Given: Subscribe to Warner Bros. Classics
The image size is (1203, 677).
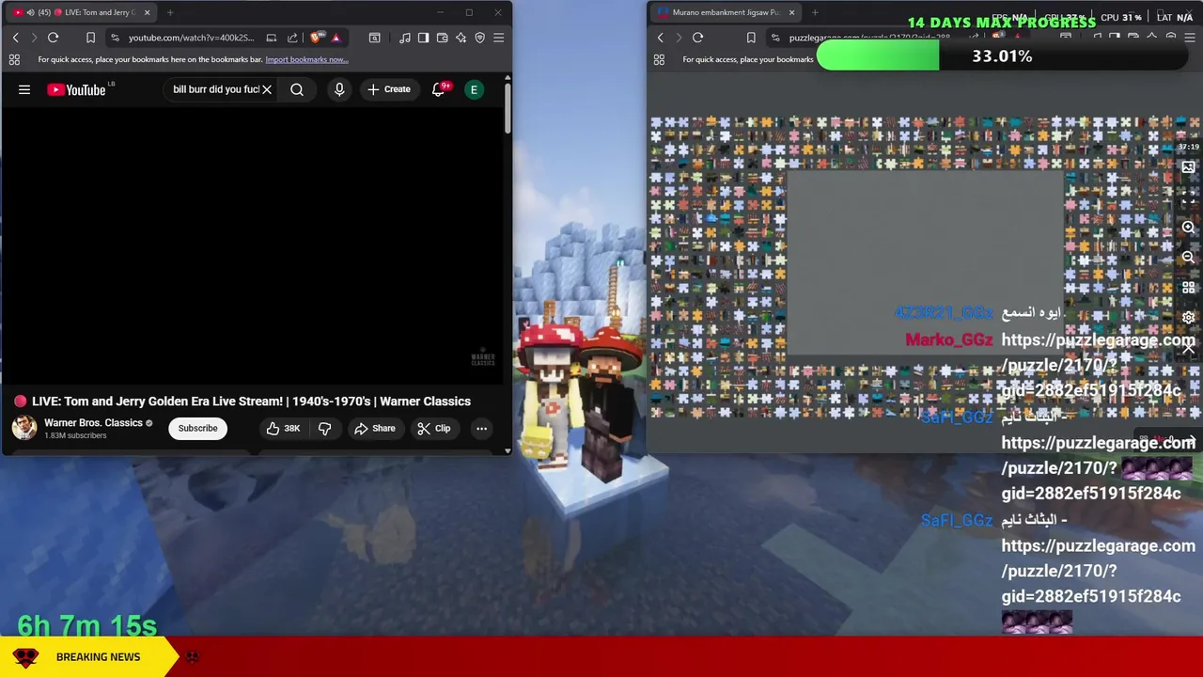Looking at the screenshot, I should point(197,428).
